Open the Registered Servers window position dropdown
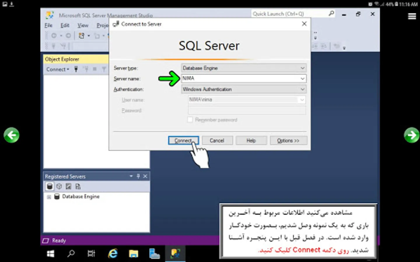This screenshot has height=262, width=420. [x=131, y=176]
